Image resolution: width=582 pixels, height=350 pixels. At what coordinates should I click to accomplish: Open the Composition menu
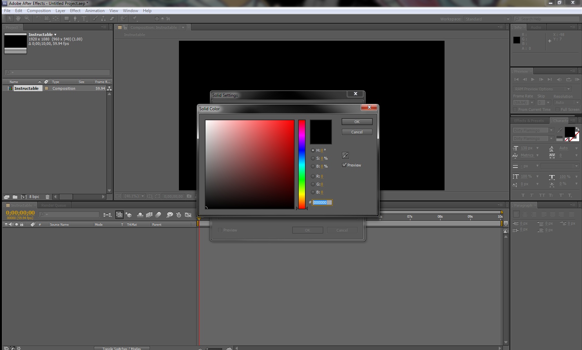(39, 11)
